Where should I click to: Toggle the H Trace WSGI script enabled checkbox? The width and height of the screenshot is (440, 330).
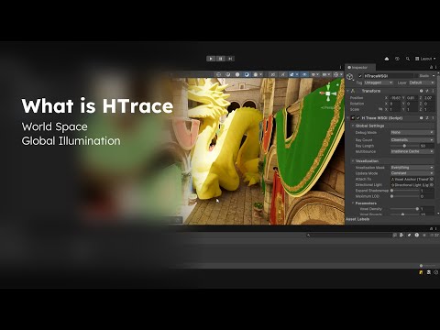358,118
